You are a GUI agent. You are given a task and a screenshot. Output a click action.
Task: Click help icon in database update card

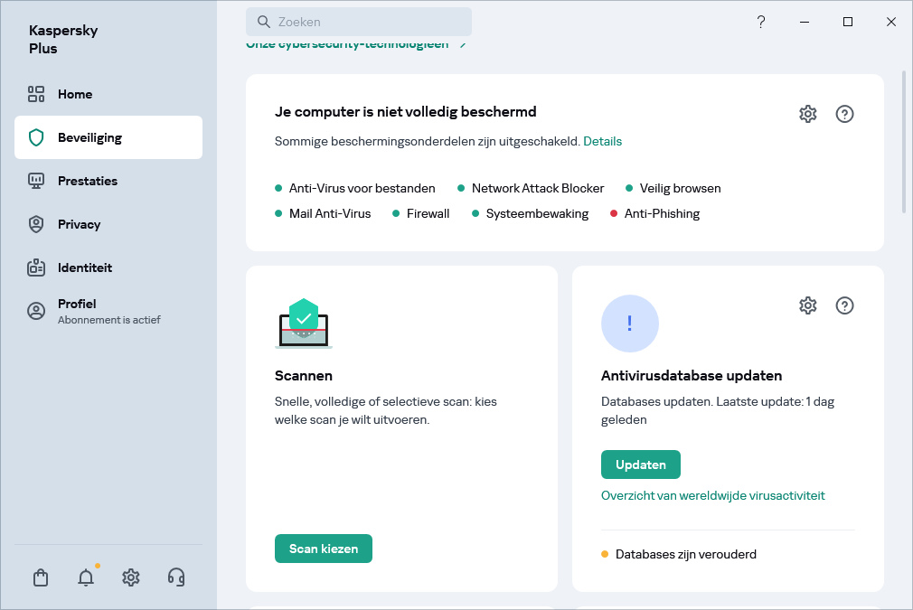pyautogui.click(x=844, y=305)
